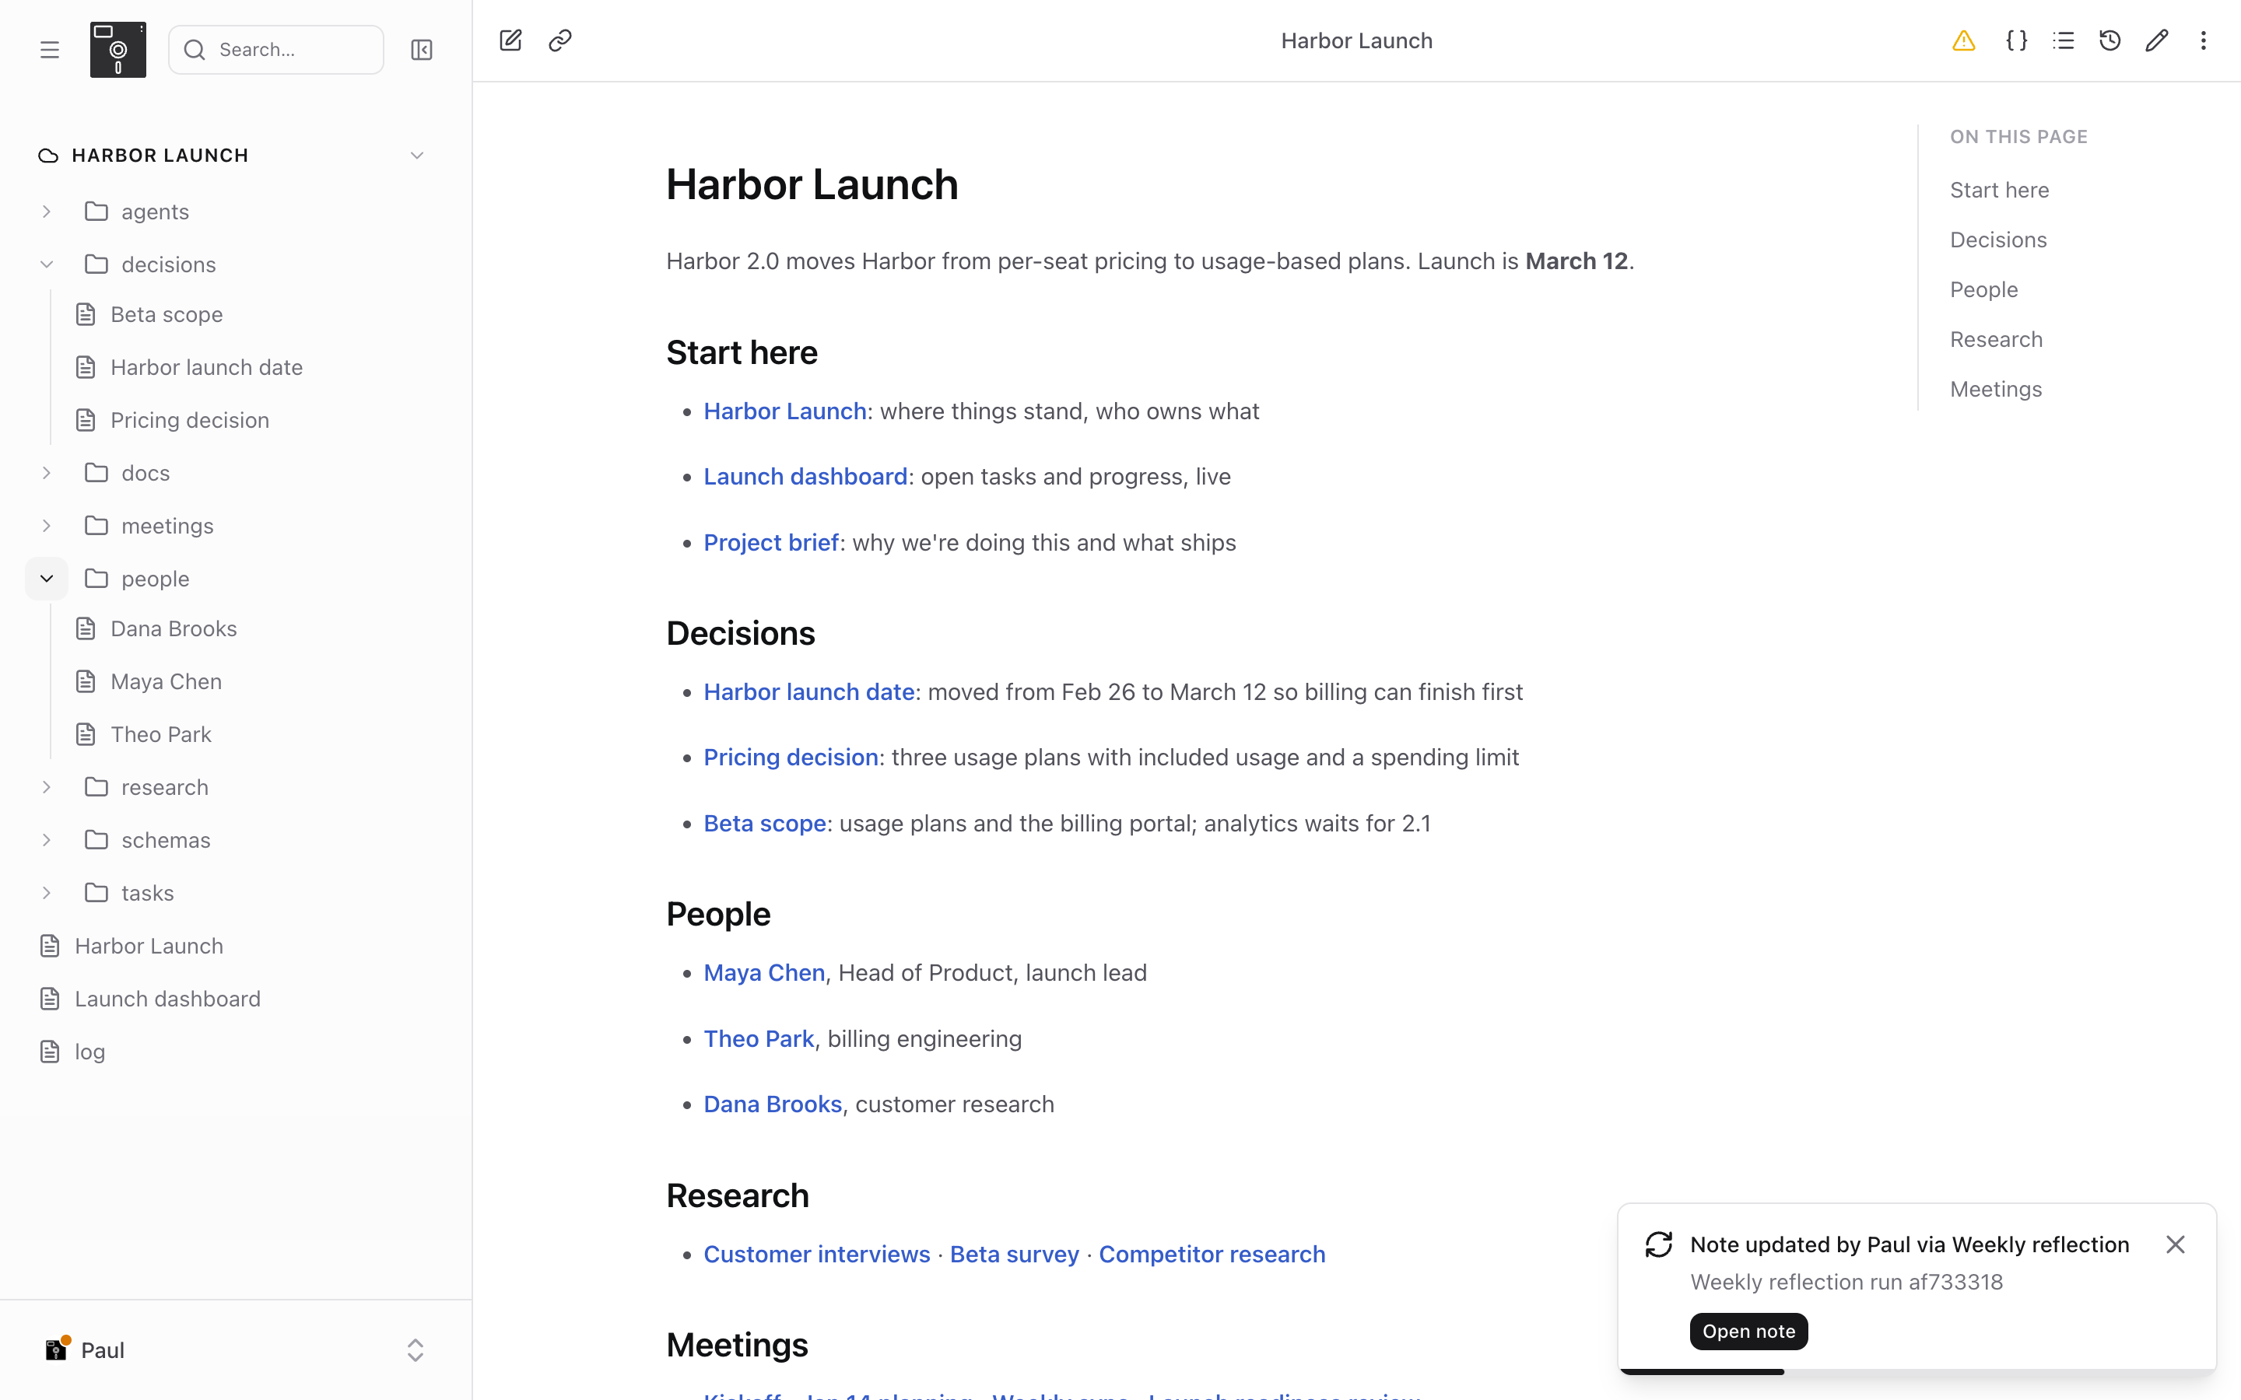Expand the docs folder
Viewport: 2241px width, 1400px height.
pos(47,473)
